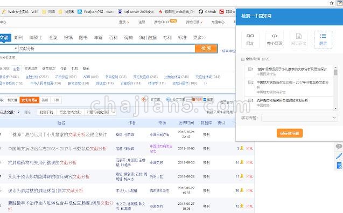Toggle 全选/取消 select-all checkbox

[243, 59]
